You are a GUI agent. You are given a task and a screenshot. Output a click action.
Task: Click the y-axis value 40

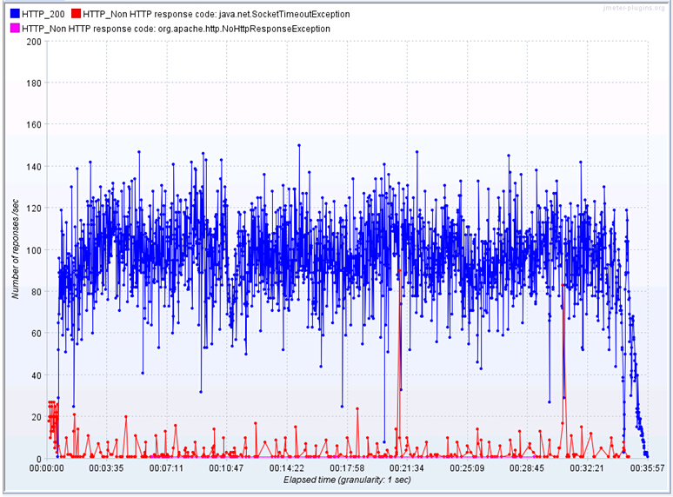click(37, 375)
